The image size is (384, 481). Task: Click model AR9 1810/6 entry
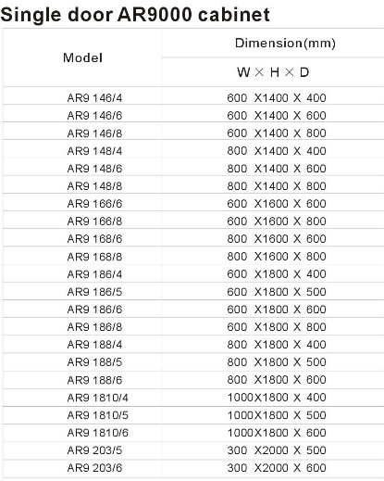click(97, 433)
